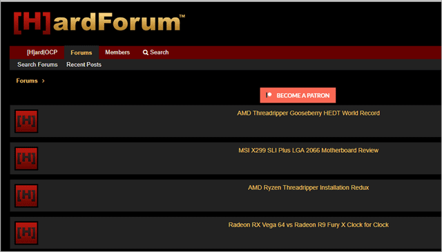This screenshot has height=252, width=442.
Task: Click the Become a Patron button
Action: [298, 95]
